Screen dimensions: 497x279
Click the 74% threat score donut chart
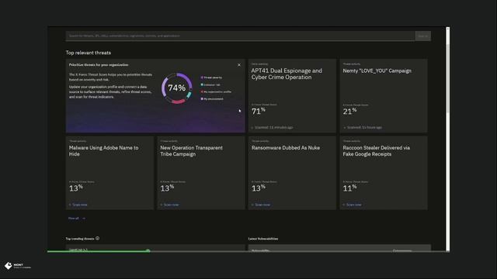coord(177,88)
